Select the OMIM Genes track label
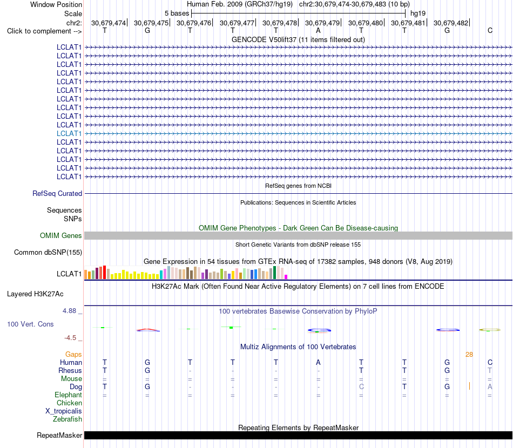This screenshot has width=513, height=448. 60,235
